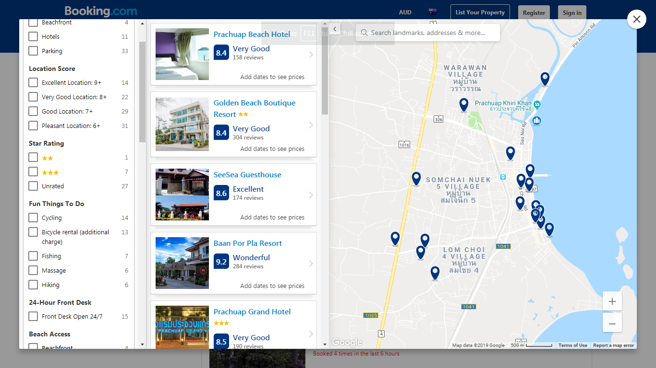Filter by two-star rating

click(33, 157)
